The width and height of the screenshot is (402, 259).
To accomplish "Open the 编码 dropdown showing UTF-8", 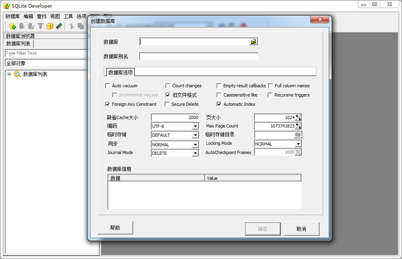I will pyautogui.click(x=196, y=126).
